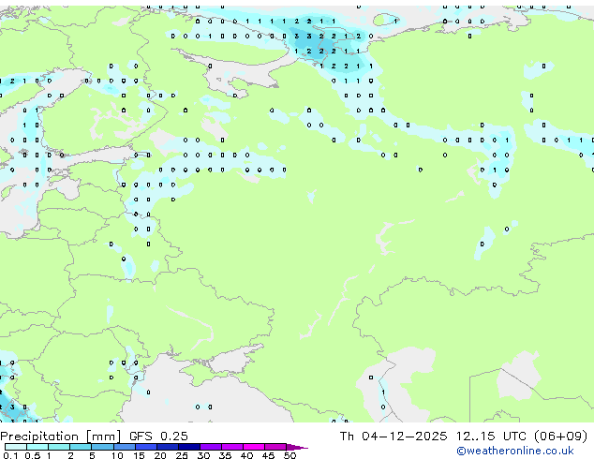This screenshot has height=459, width=594.
Task: Click the '30' legend scale label
Action: coord(203,455)
